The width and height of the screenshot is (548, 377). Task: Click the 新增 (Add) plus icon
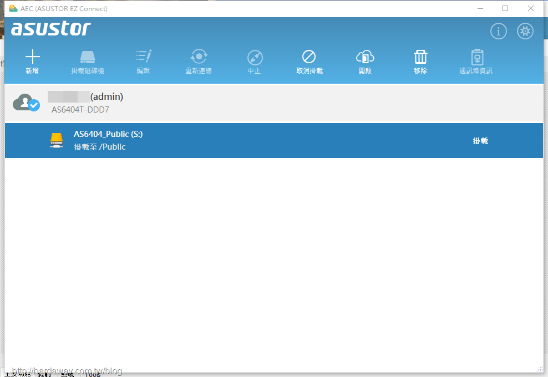33,57
